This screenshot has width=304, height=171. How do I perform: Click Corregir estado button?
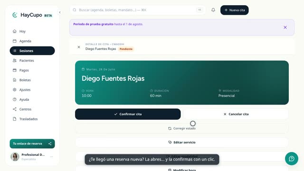[x=181, y=128]
